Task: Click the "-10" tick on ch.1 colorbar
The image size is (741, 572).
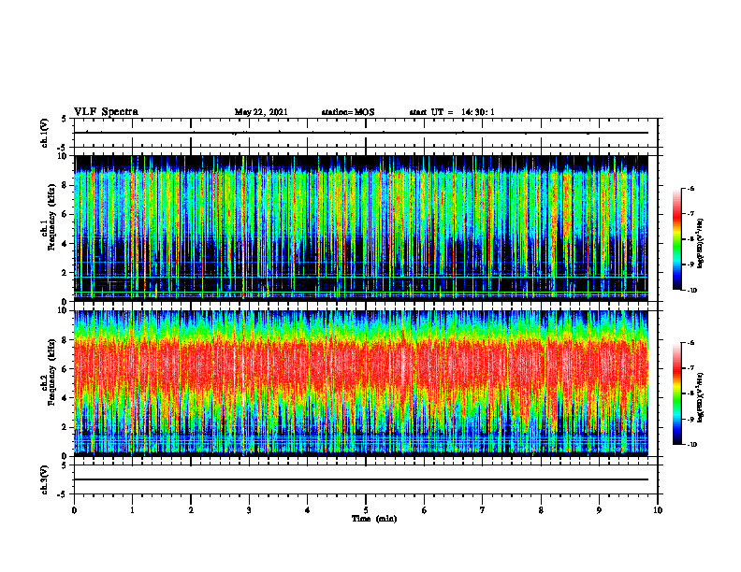Action: pyautogui.click(x=692, y=290)
